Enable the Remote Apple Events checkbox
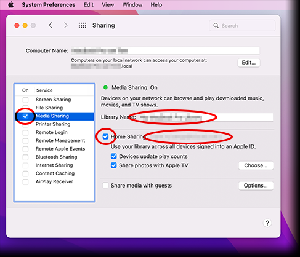 pyautogui.click(x=25, y=149)
